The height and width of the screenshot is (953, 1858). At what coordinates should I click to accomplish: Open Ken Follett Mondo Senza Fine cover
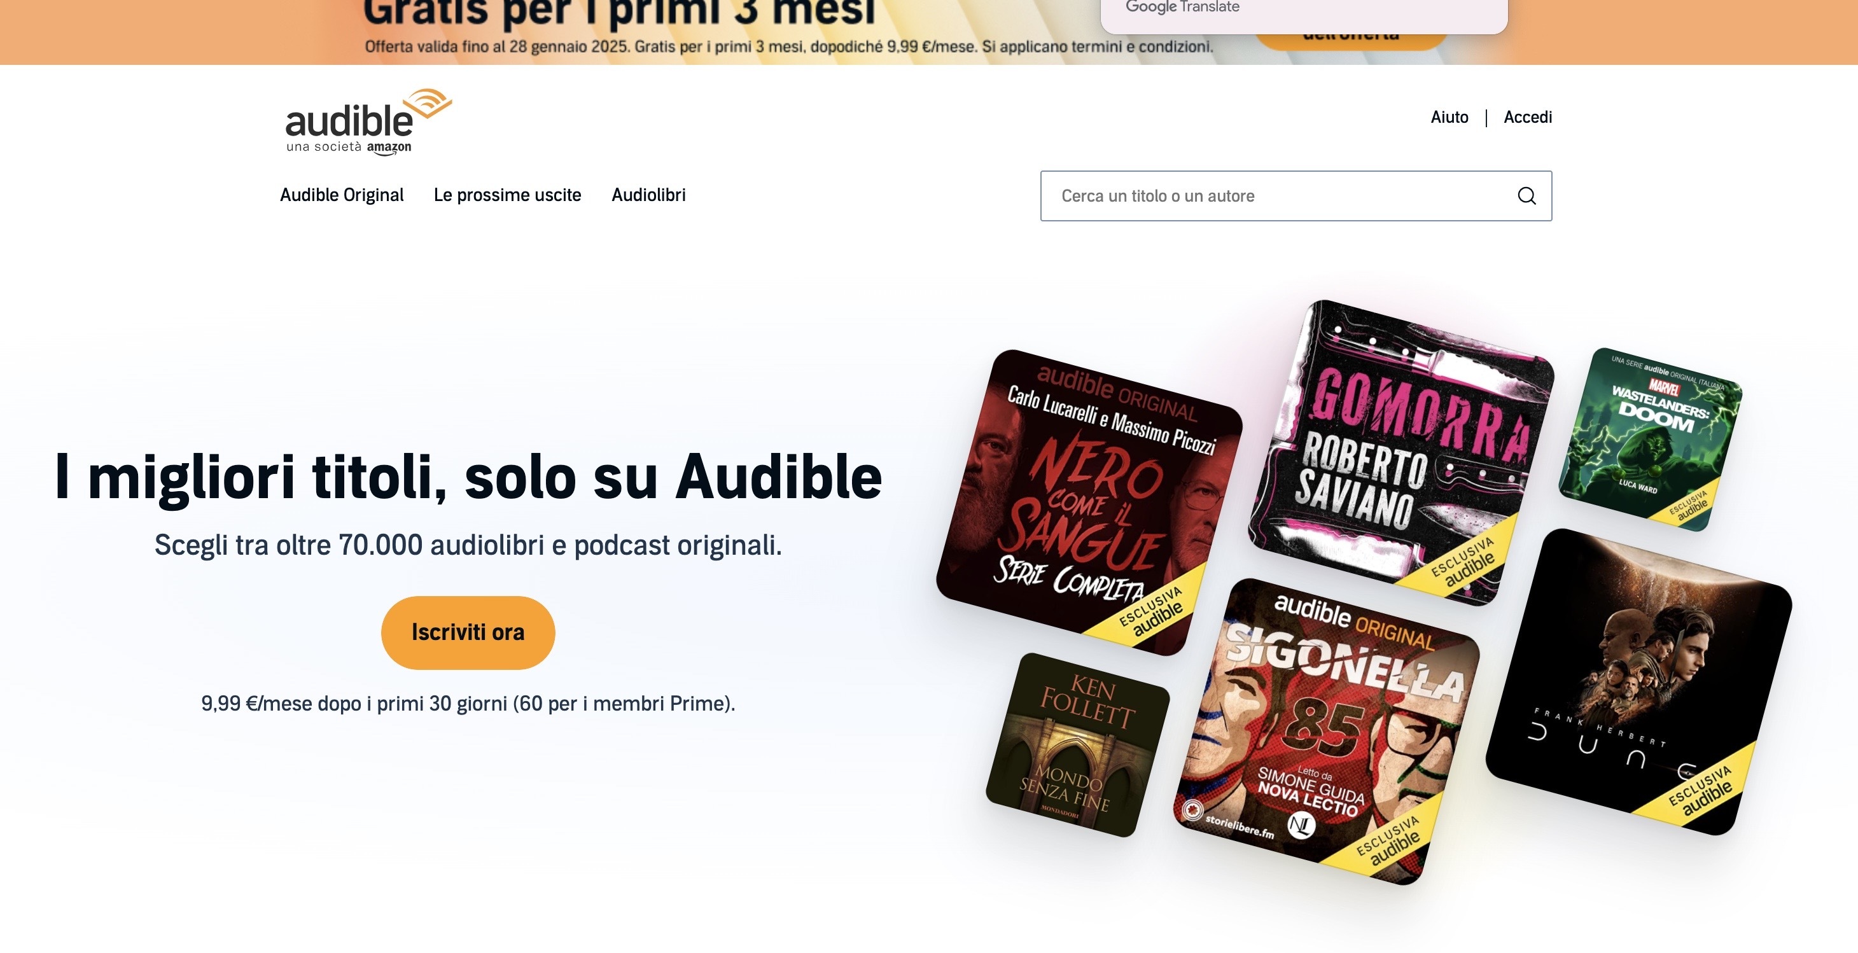(1078, 745)
